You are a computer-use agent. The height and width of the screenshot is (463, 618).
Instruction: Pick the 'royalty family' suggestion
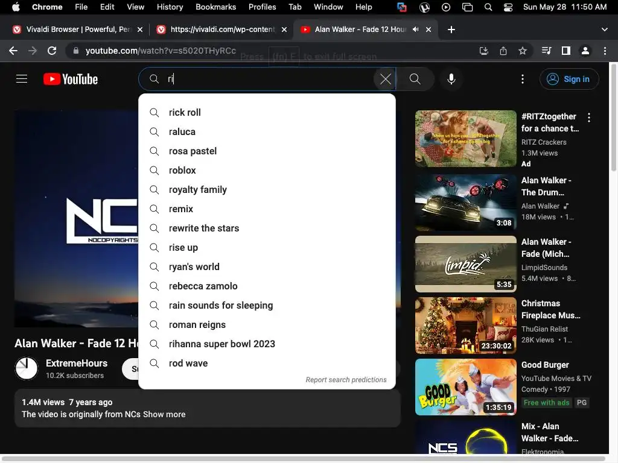(x=267, y=190)
